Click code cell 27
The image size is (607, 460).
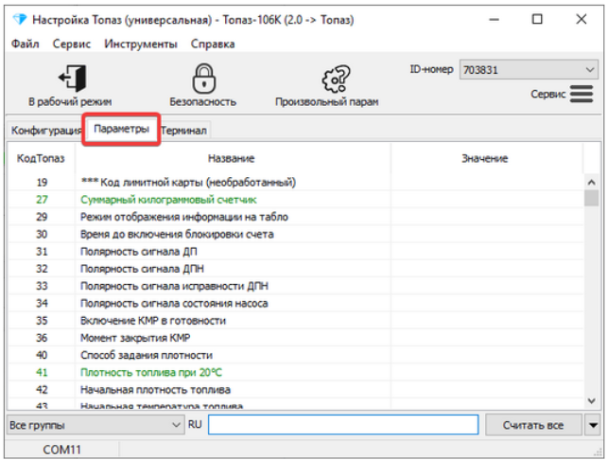(x=42, y=200)
